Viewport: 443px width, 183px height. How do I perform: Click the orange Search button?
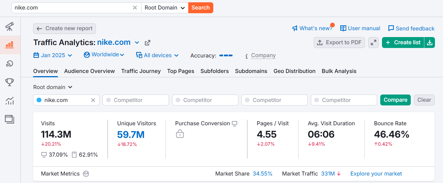click(x=201, y=8)
